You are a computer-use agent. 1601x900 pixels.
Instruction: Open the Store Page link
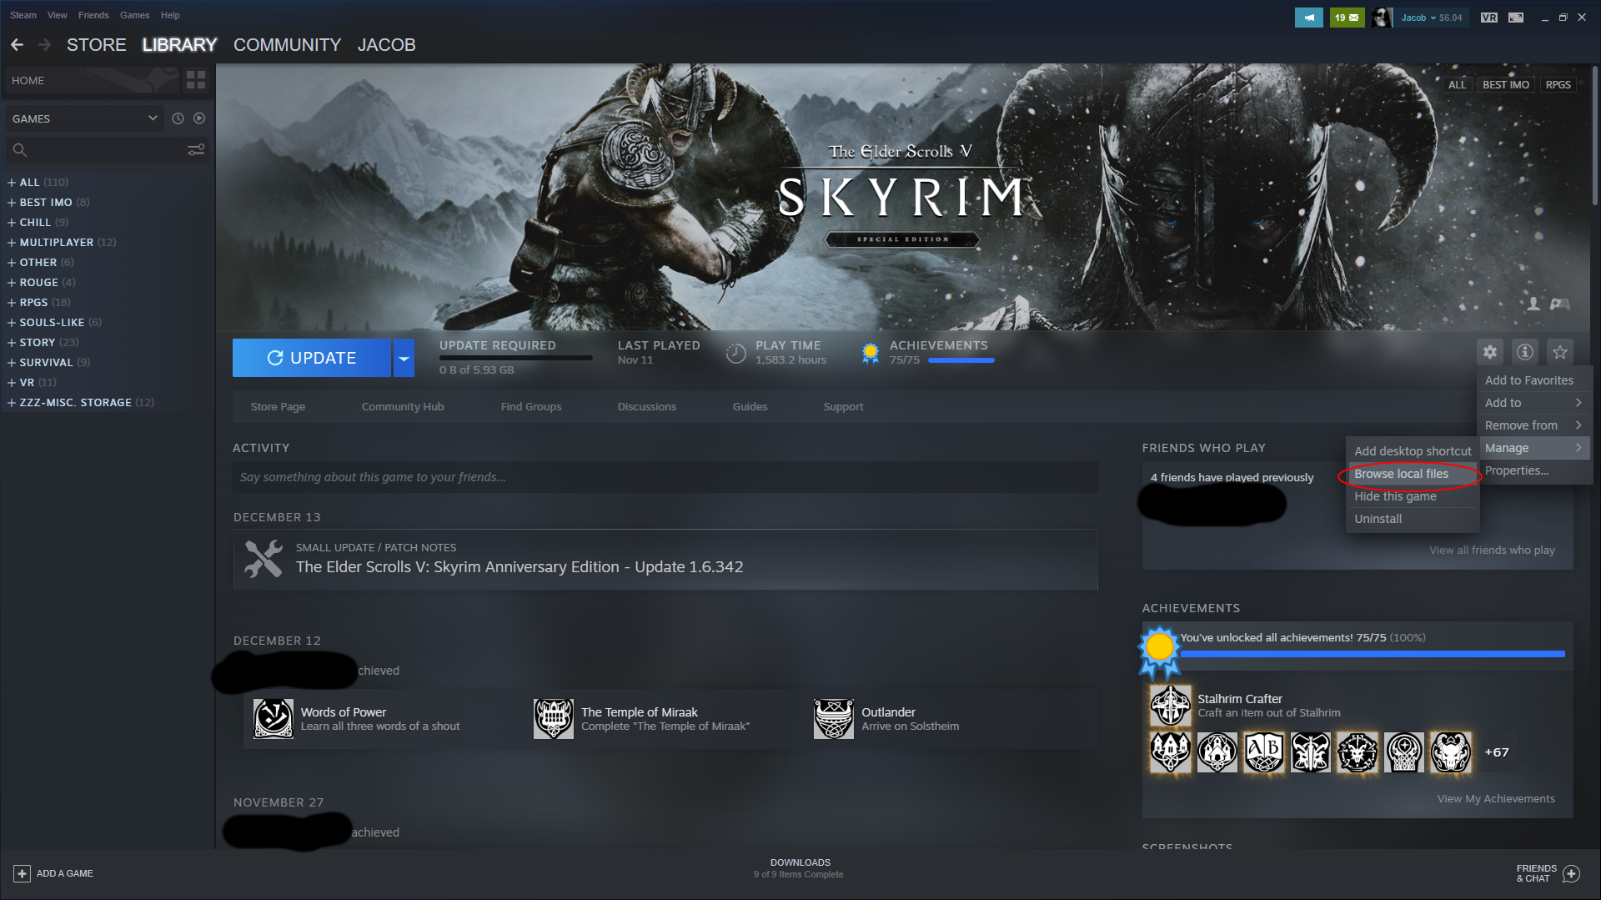click(x=278, y=407)
